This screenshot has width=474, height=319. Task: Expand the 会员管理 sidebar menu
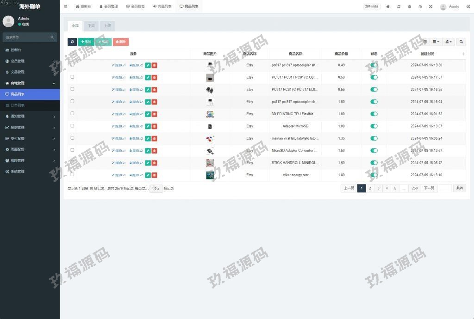[x=30, y=61]
